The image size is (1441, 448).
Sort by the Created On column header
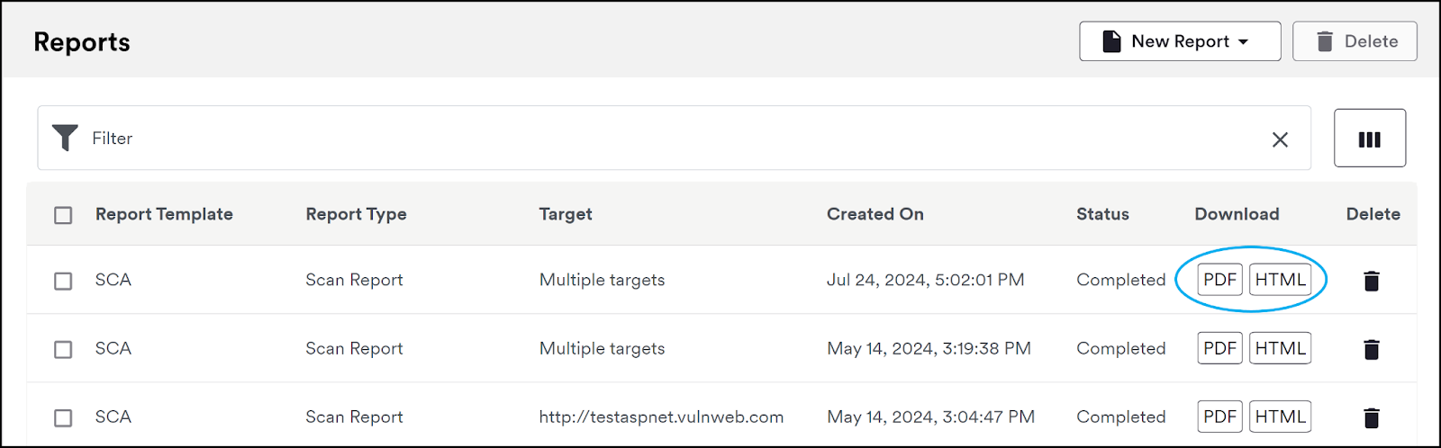(x=875, y=214)
